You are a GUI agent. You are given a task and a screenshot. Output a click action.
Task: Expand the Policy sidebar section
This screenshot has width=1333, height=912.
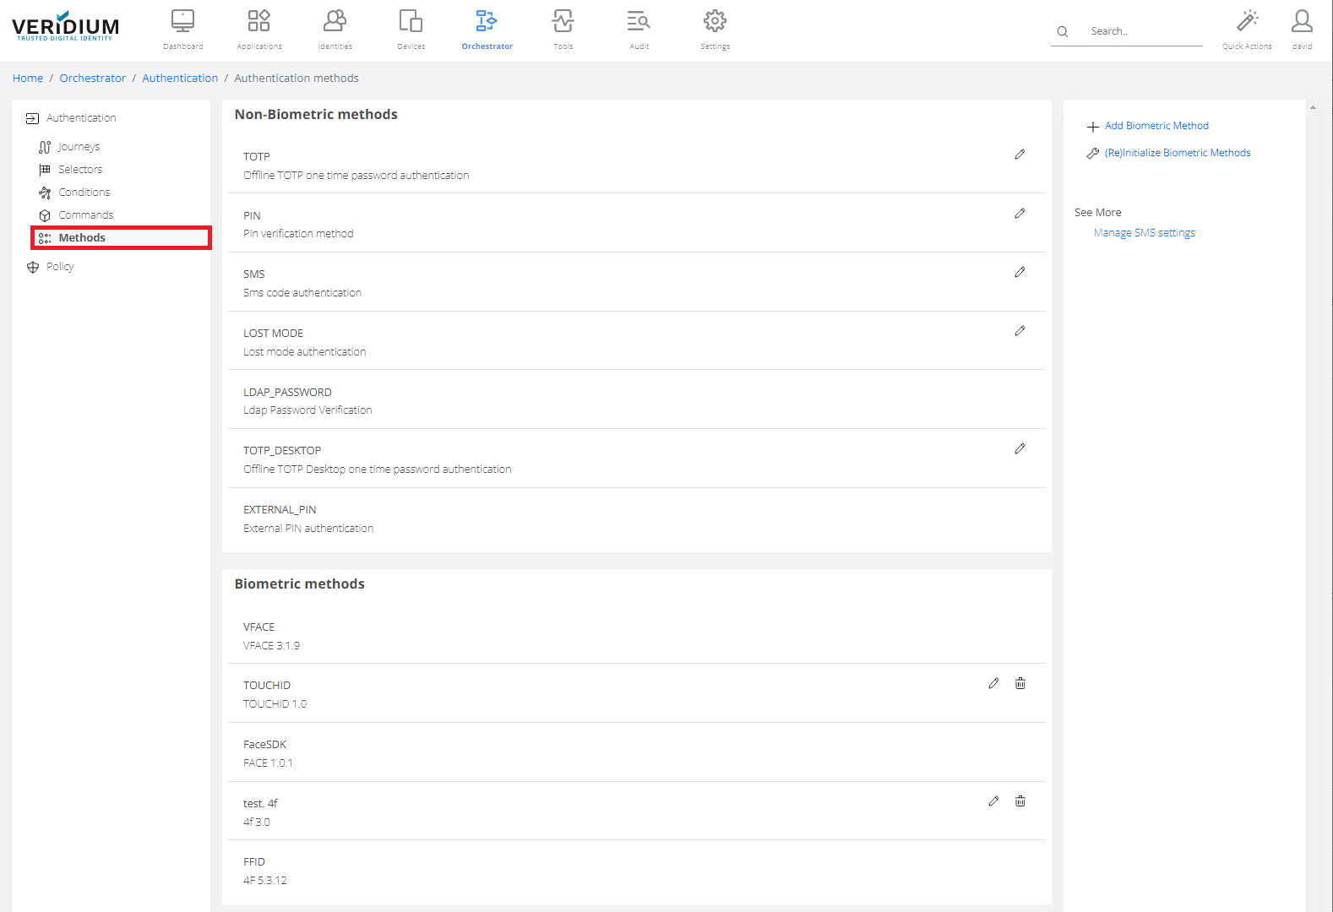point(60,267)
